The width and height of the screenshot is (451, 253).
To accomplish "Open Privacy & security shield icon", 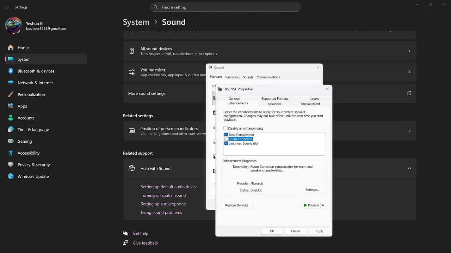I will point(11,165).
